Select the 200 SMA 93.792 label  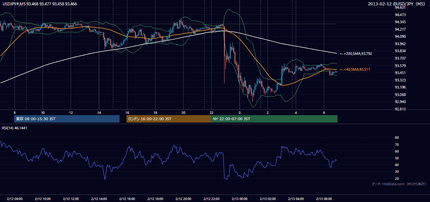tap(356, 54)
